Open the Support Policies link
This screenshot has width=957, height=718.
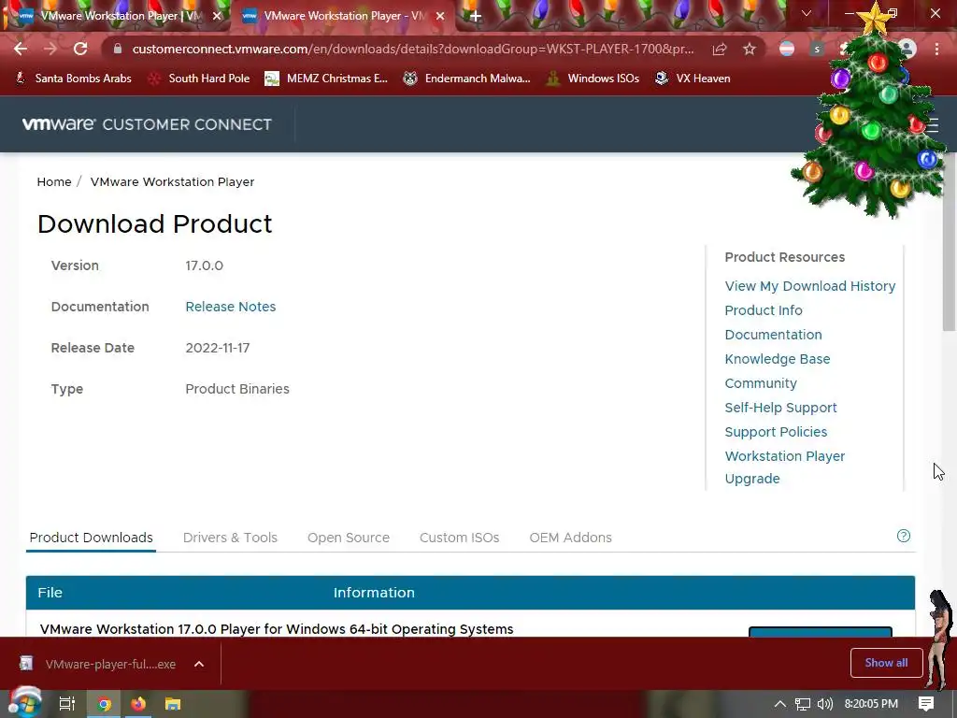click(776, 432)
